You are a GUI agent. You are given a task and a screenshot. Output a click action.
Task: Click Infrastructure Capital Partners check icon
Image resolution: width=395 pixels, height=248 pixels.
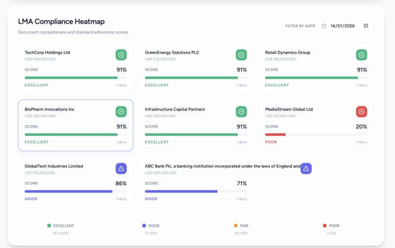241,111
